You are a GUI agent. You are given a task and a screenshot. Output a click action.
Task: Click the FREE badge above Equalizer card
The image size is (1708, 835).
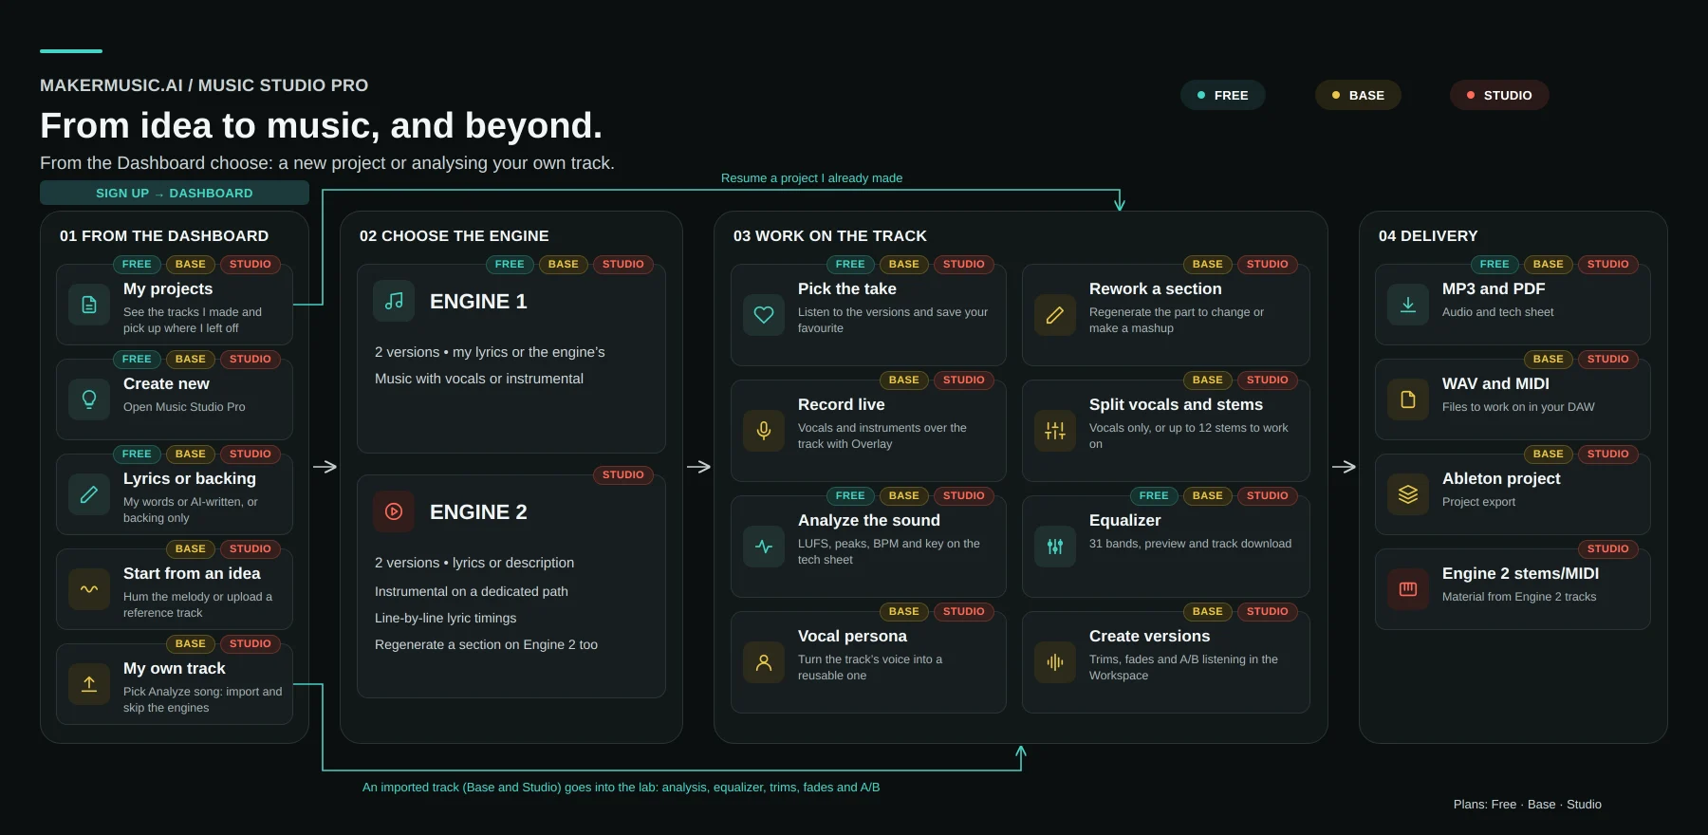tap(1154, 495)
